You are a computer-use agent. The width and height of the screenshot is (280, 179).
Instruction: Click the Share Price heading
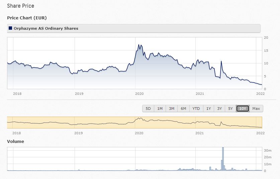pyautogui.click(x=20, y=6)
